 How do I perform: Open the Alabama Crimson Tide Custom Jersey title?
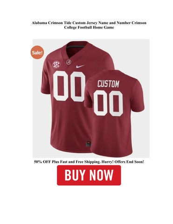pos(89,23)
